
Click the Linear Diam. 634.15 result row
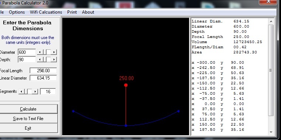(x=220, y=21)
